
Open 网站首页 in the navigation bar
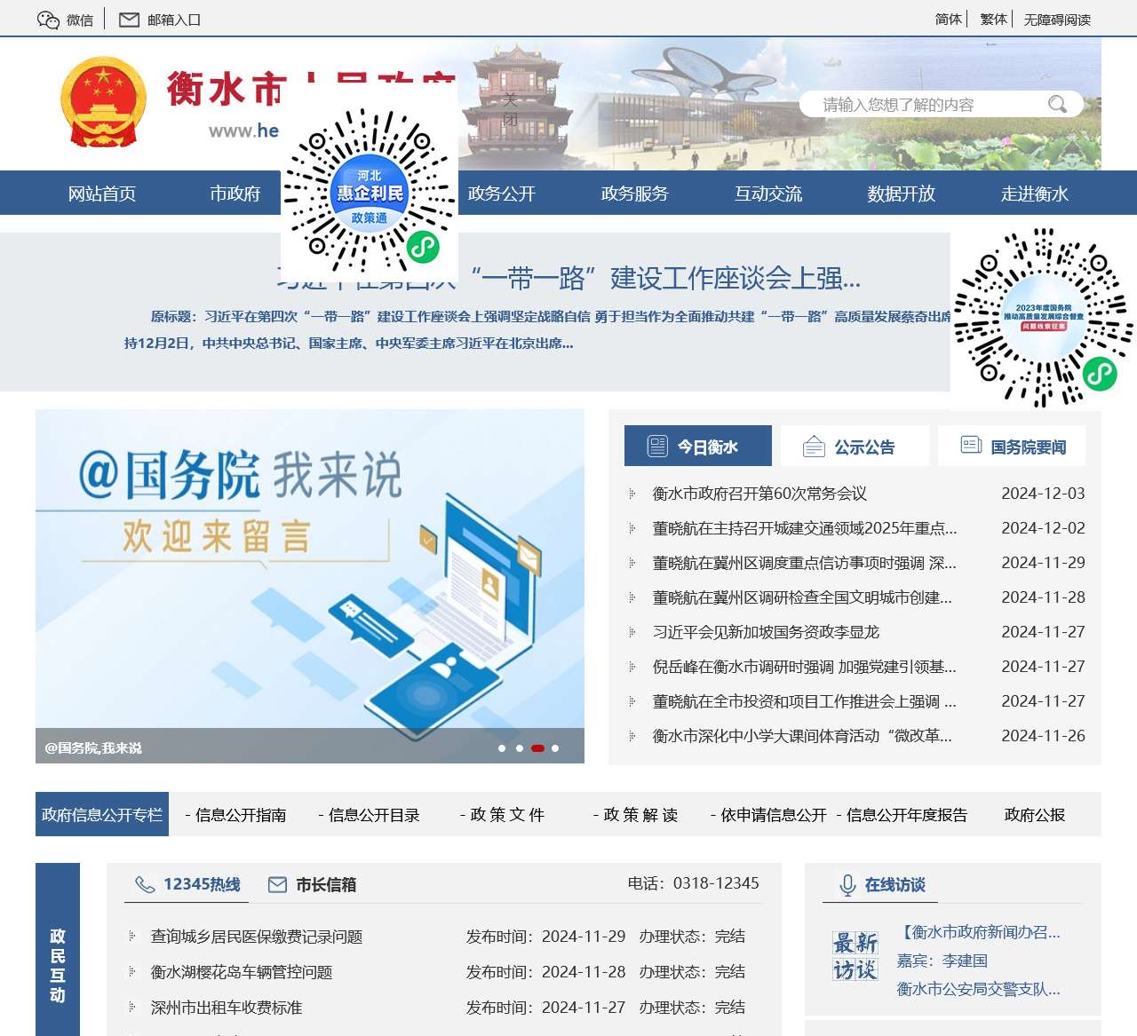102,194
